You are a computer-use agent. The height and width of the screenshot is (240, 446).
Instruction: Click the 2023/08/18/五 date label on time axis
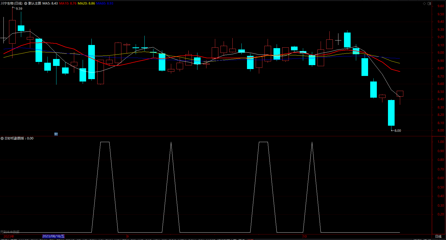pos(53,236)
